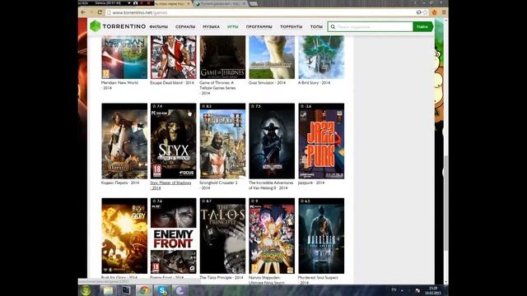
Task: Open the Enemy Front cover
Action: tap(174, 236)
